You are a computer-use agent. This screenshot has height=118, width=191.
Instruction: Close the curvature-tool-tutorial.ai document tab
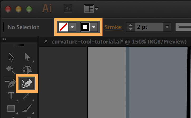(46, 41)
